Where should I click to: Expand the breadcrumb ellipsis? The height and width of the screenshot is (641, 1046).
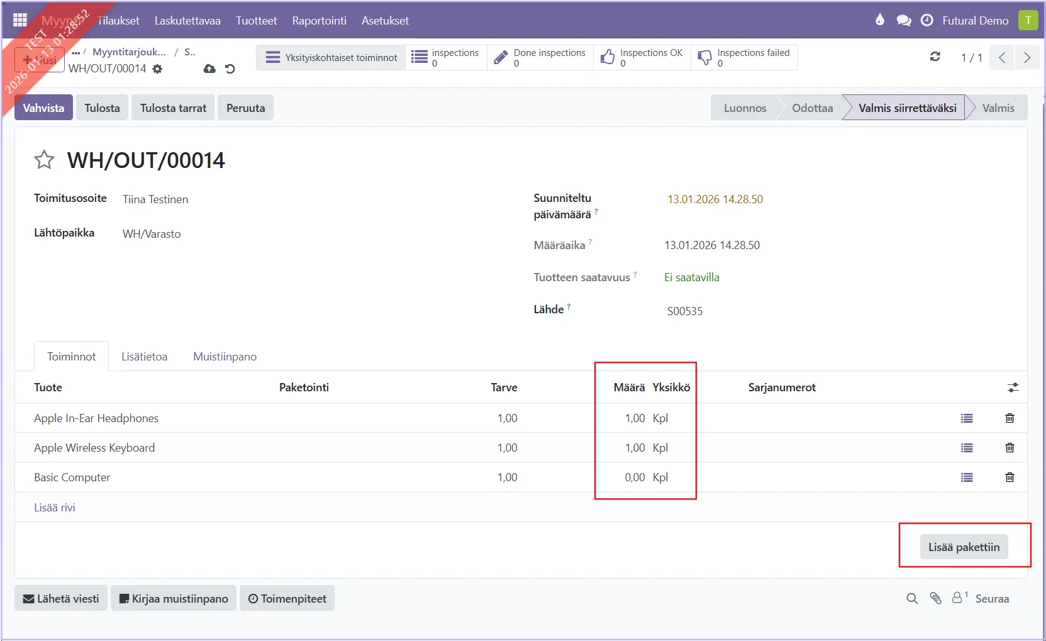pyautogui.click(x=76, y=52)
